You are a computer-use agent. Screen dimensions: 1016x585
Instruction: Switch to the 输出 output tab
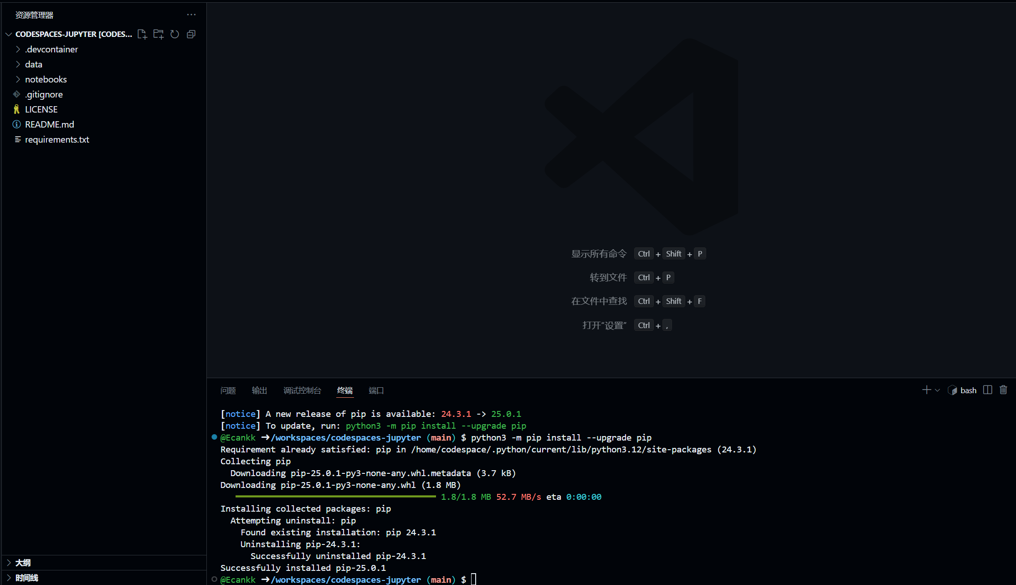pyautogui.click(x=259, y=390)
